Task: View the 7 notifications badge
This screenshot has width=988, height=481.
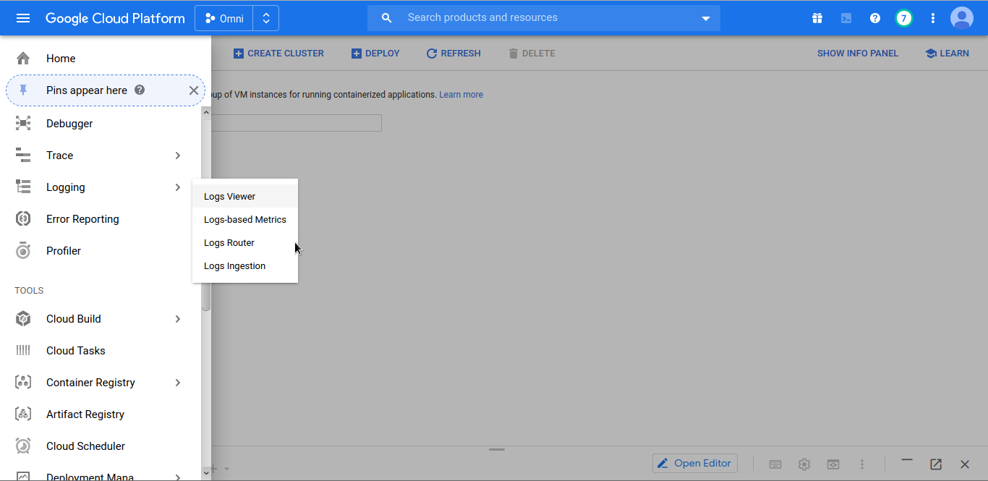Action: point(904,18)
